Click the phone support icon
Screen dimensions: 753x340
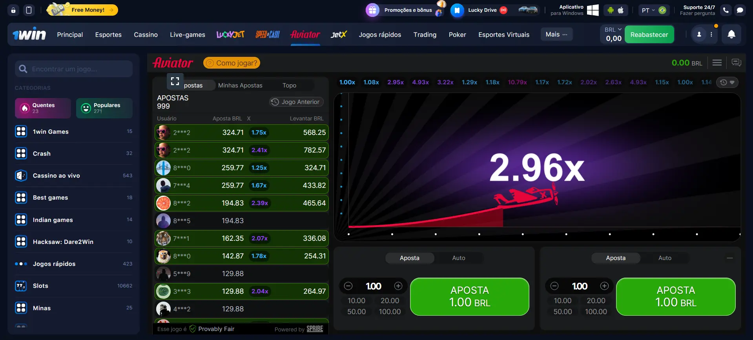click(726, 10)
